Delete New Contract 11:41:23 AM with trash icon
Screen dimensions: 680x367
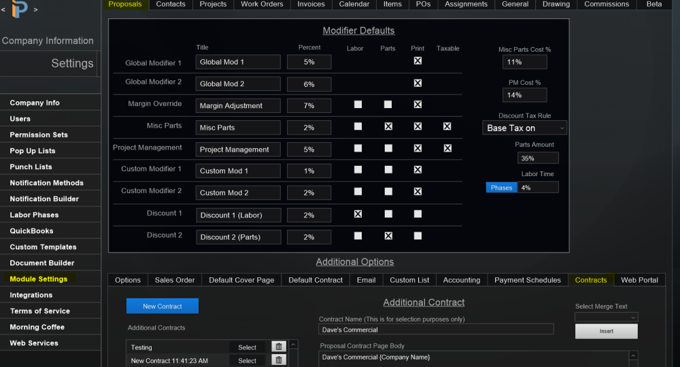pyautogui.click(x=279, y=360)
